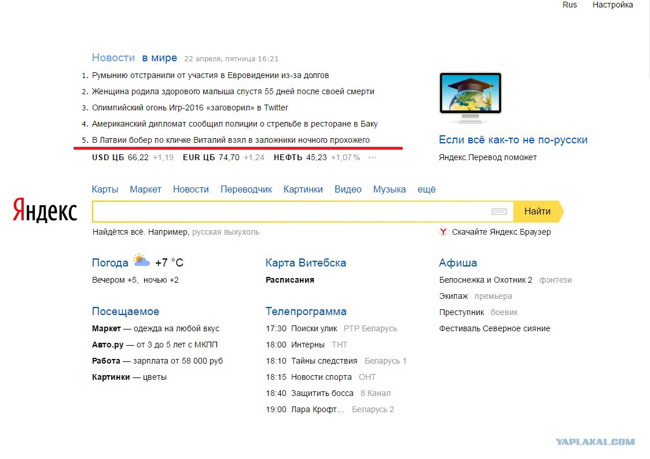This screenshot has height=459, width=650.
Task: Open Картинки service link
Action: [303, 189]
